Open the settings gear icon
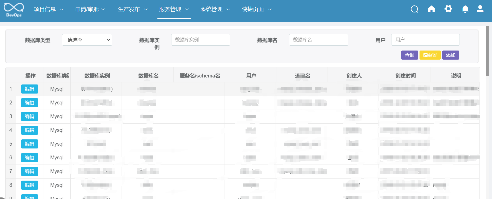The width and height of the screenshot is (492, 199). tap(448, 9)
